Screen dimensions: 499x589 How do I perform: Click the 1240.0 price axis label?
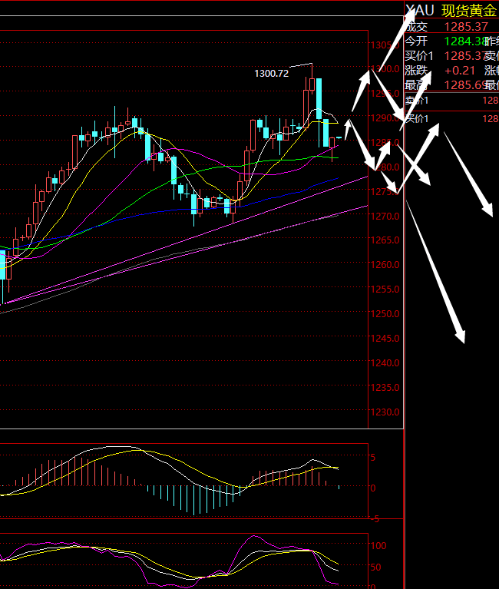[x=385, y=363]
